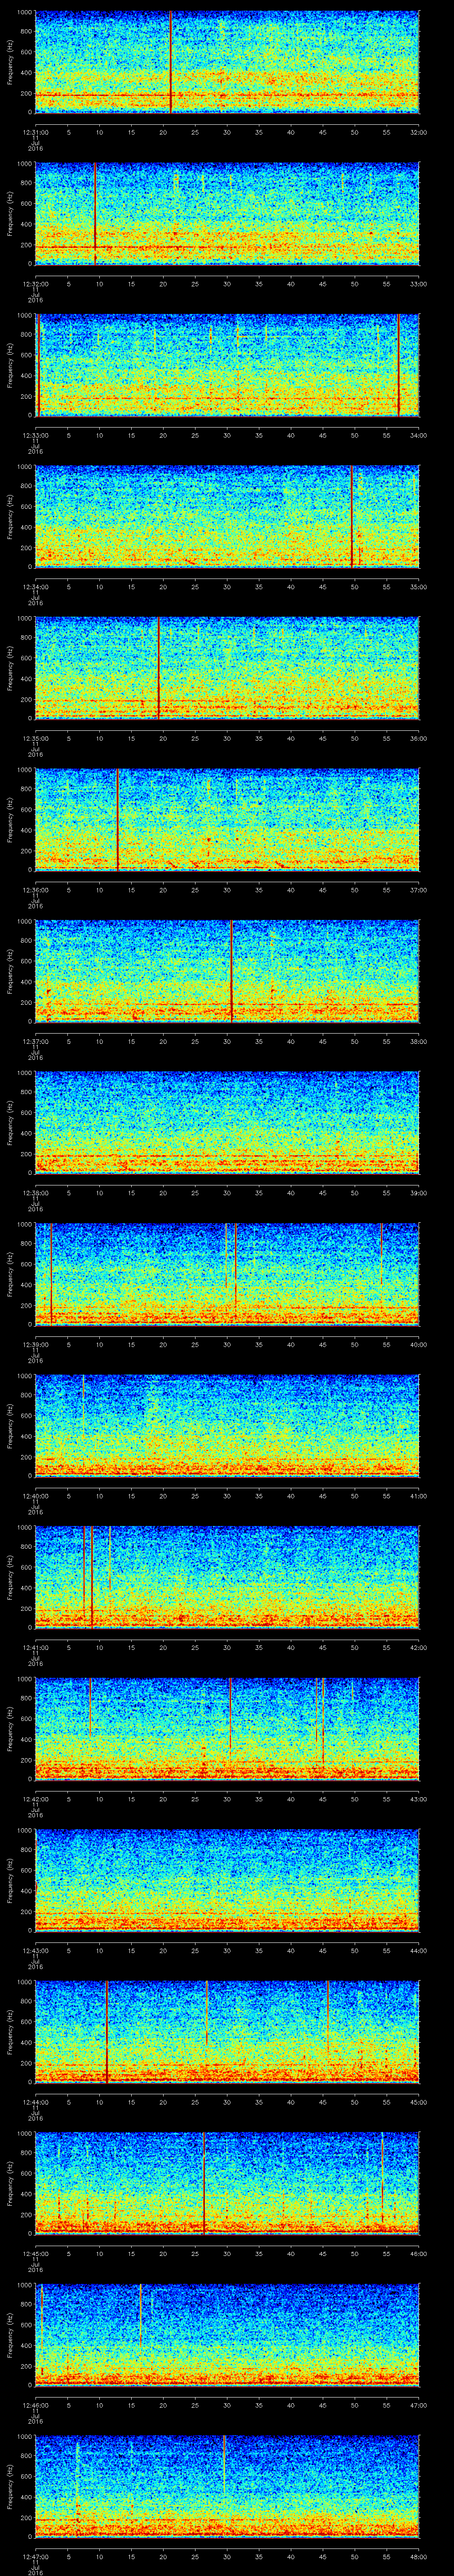This screenshot has height=2576, width=454.
Task: Select the red spike near 49 s in 12:34 spectrogram
Action: pos(351,516)
